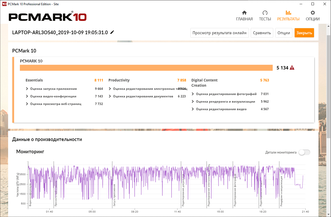
Task: Toggle the Детали мониторинга switch
Action: 304,153
